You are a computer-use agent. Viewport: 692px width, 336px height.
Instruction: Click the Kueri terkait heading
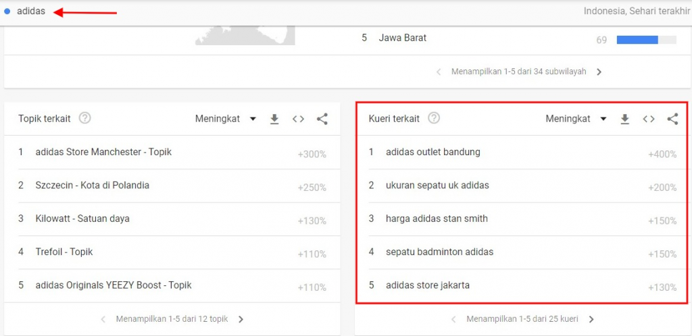[394, 119]
